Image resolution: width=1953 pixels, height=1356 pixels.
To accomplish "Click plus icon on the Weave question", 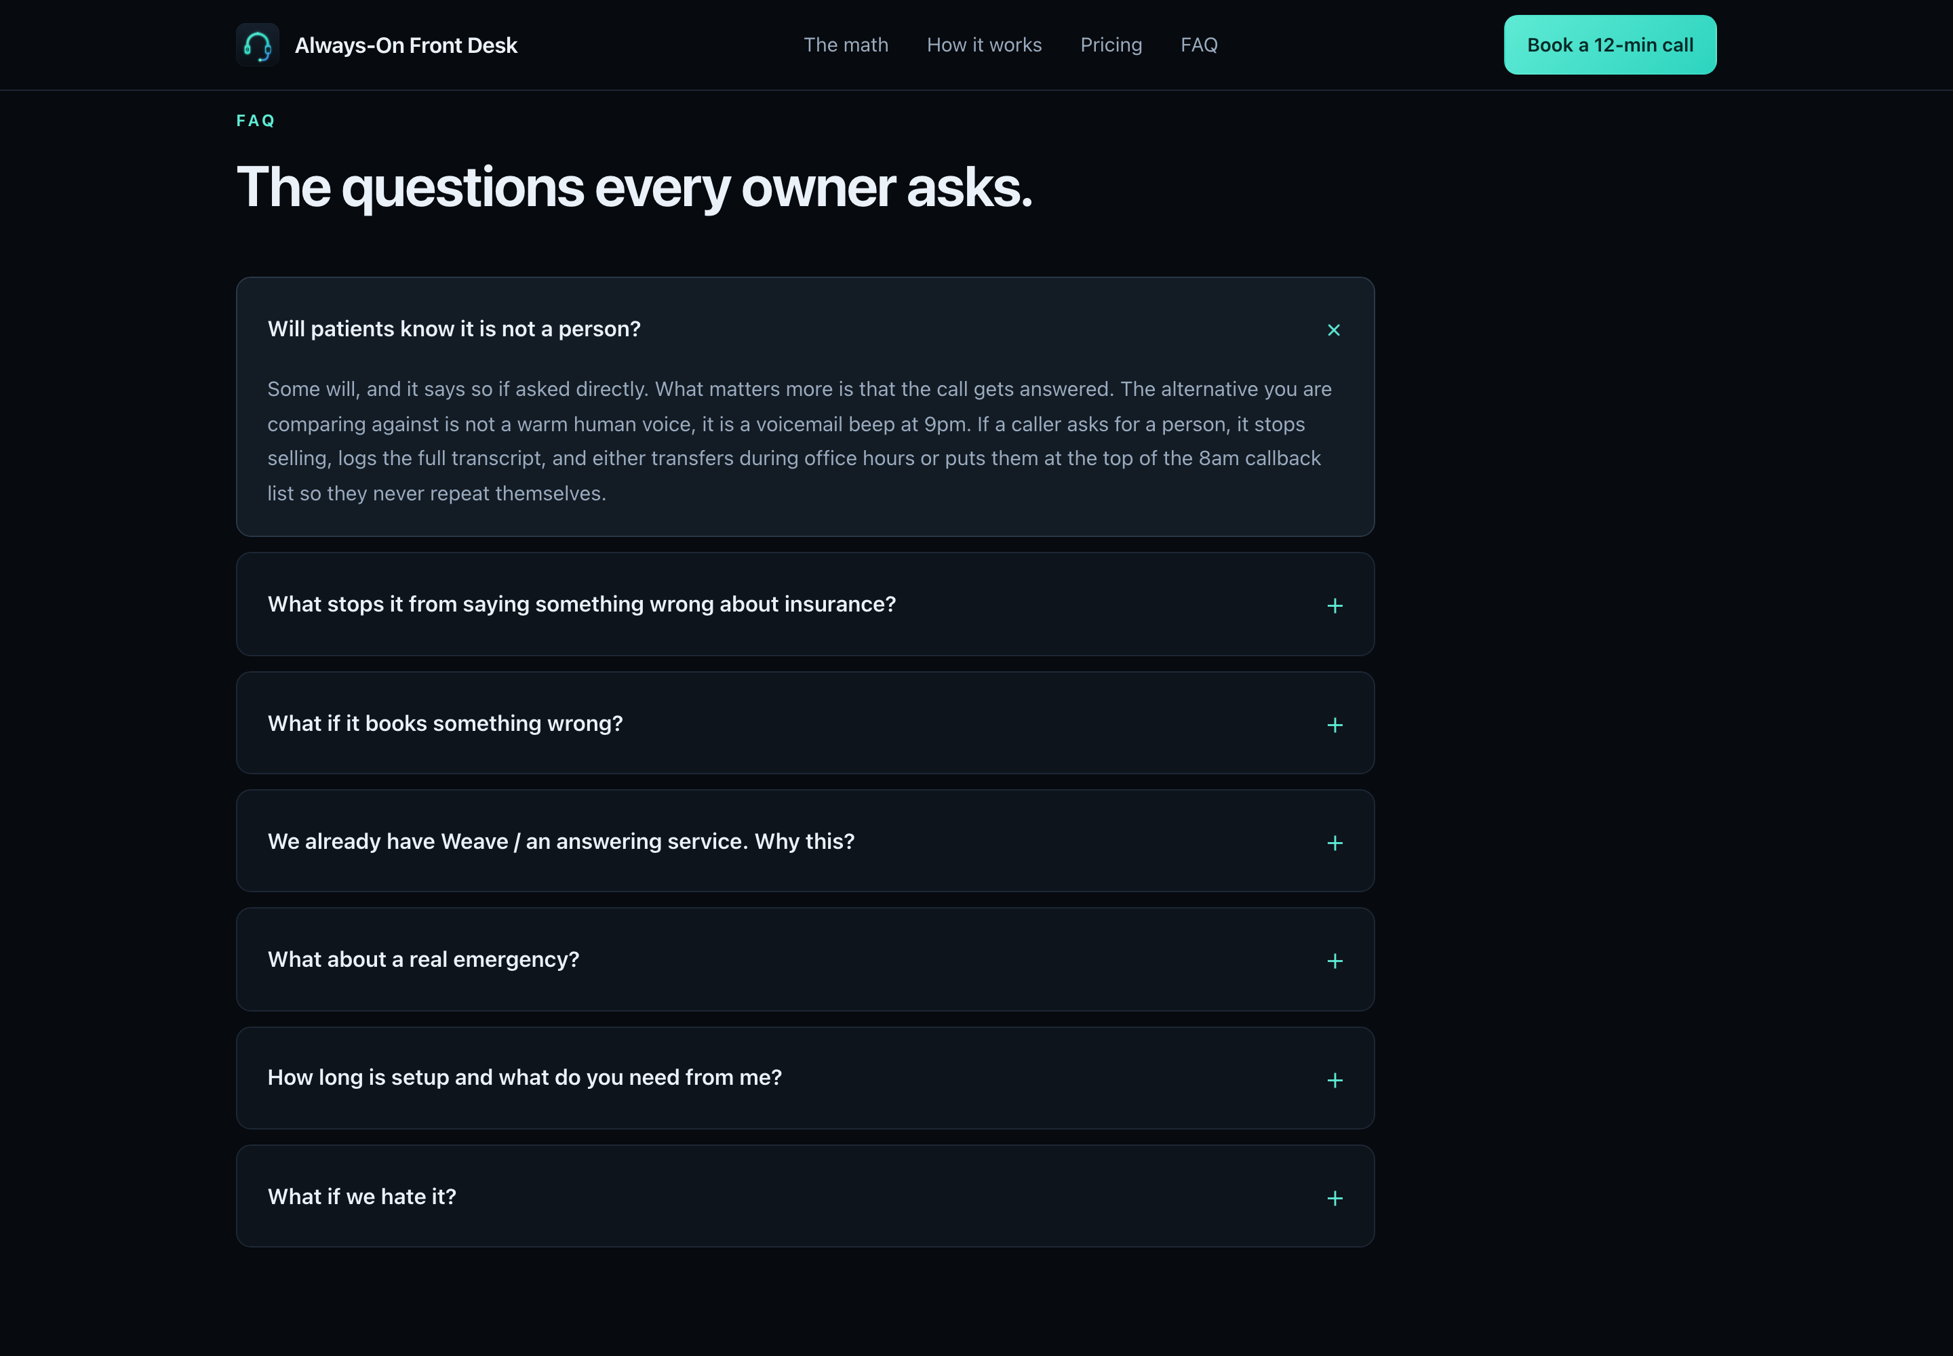I will point(1335,843).
